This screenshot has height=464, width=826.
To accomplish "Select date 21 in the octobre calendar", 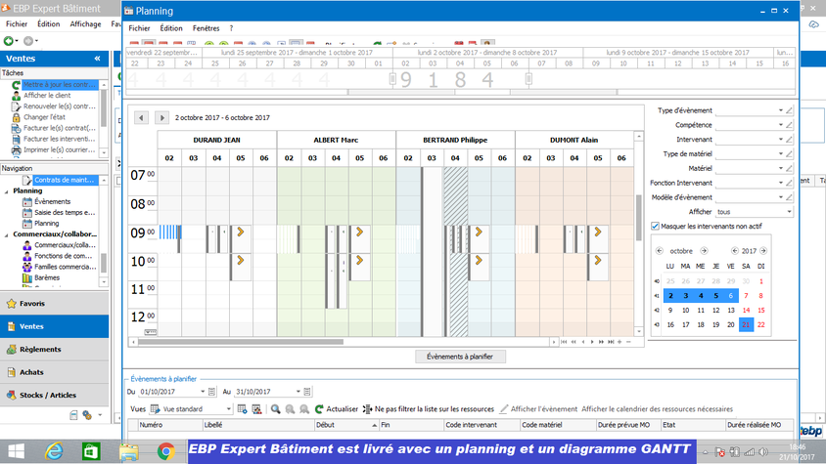I will (x=746, y=324).
